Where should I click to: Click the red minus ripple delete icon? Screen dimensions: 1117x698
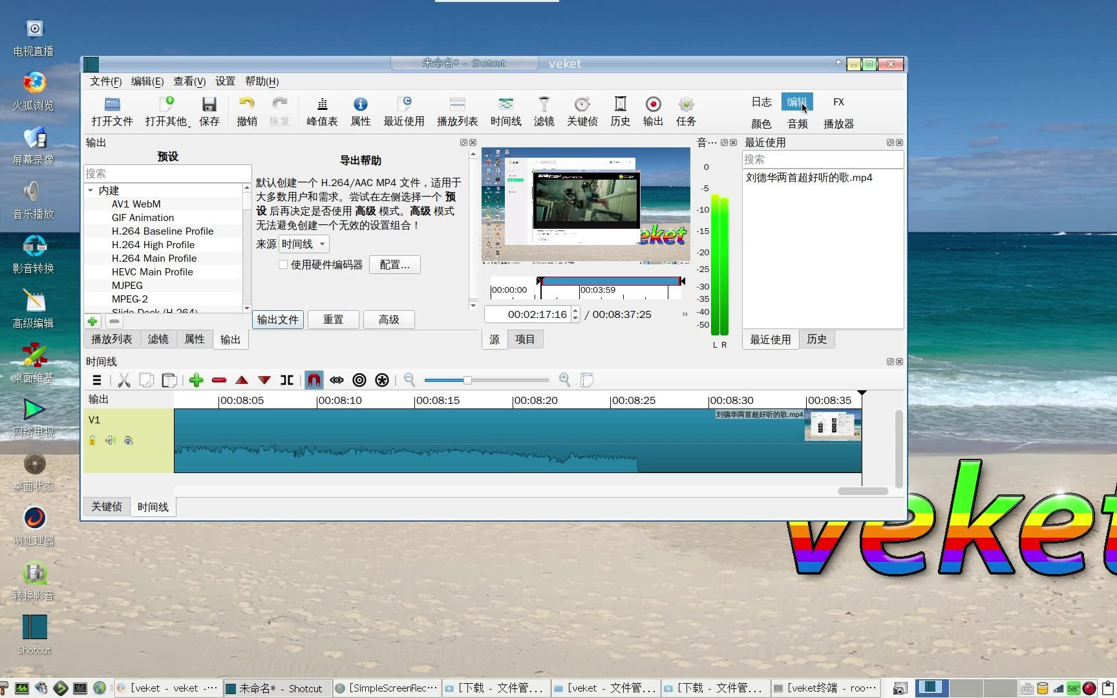pos(219,380)
